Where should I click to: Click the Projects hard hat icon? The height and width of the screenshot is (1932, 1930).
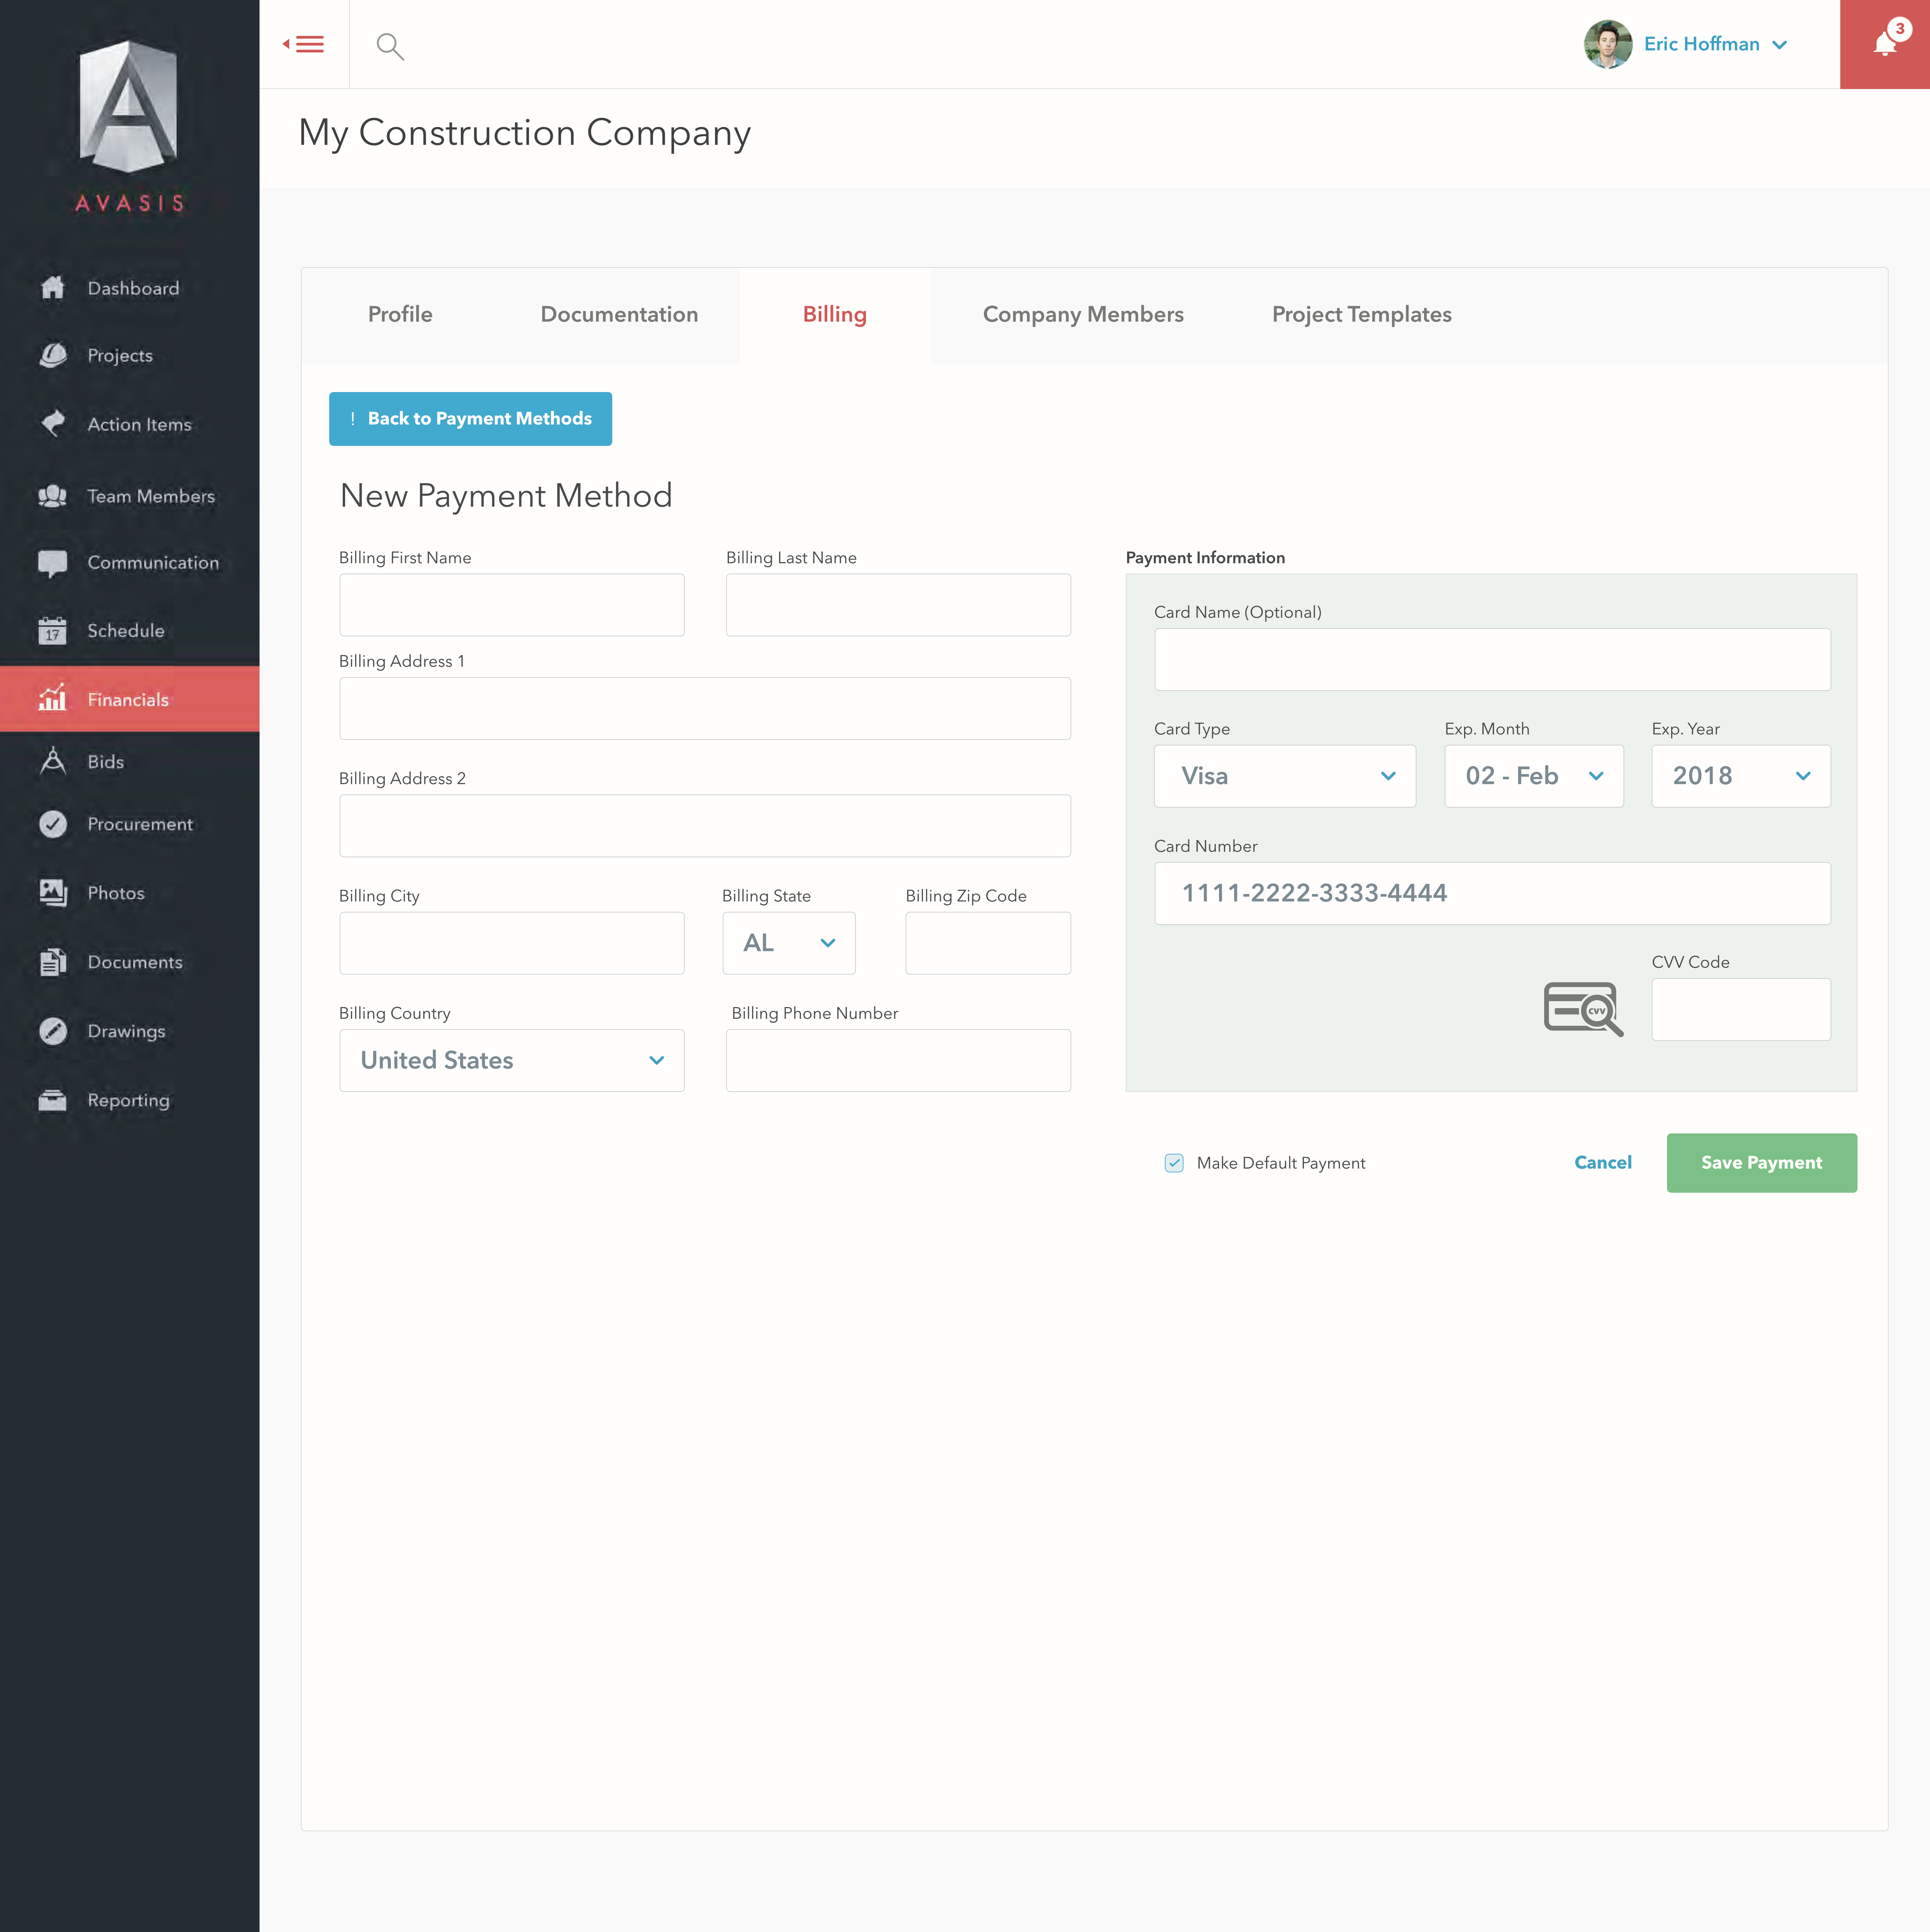click(53, 355)
